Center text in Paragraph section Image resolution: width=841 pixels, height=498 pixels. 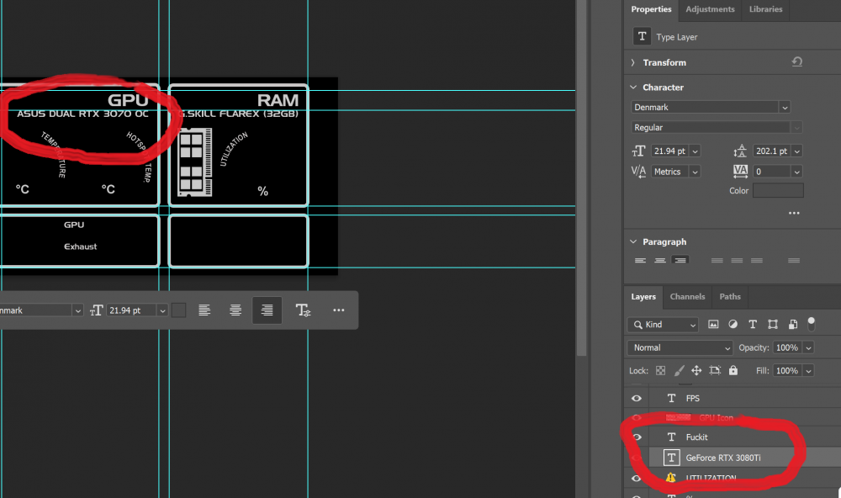[x=660, y=260]
